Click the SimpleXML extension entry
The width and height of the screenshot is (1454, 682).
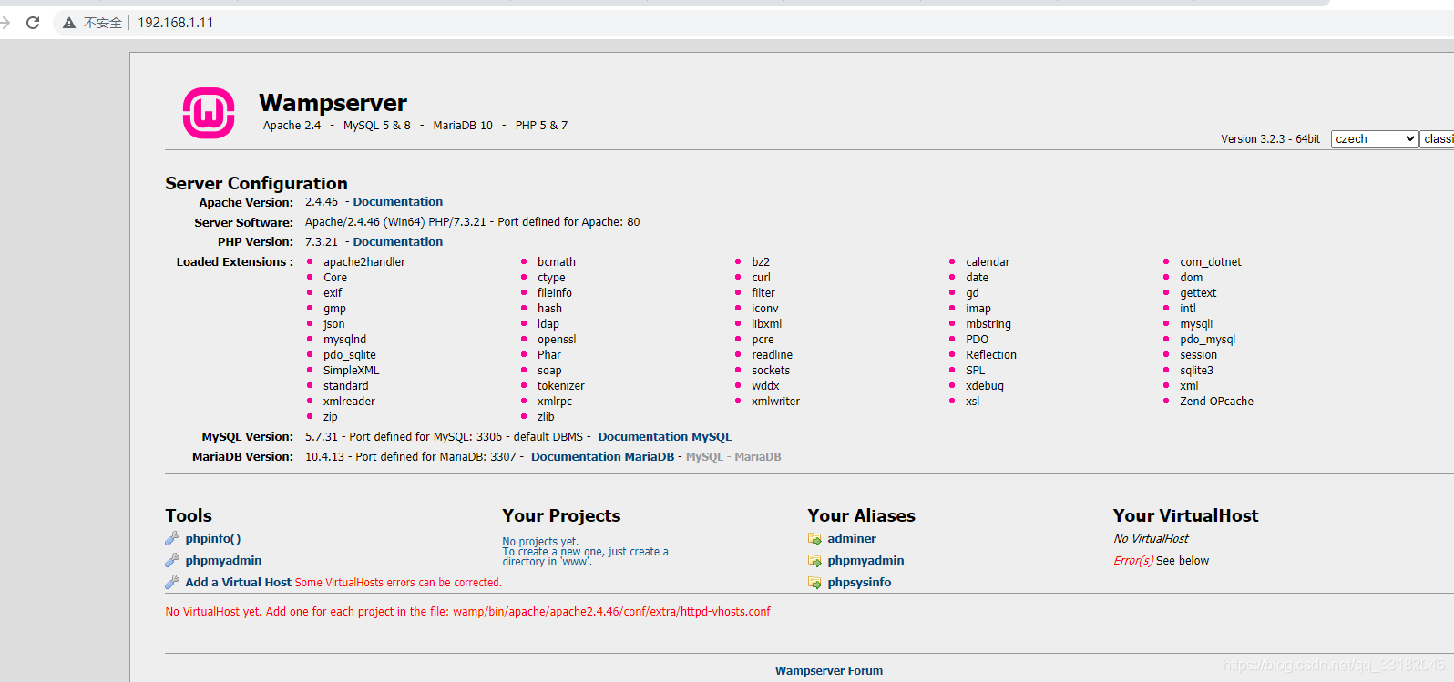tap(351, 371)
